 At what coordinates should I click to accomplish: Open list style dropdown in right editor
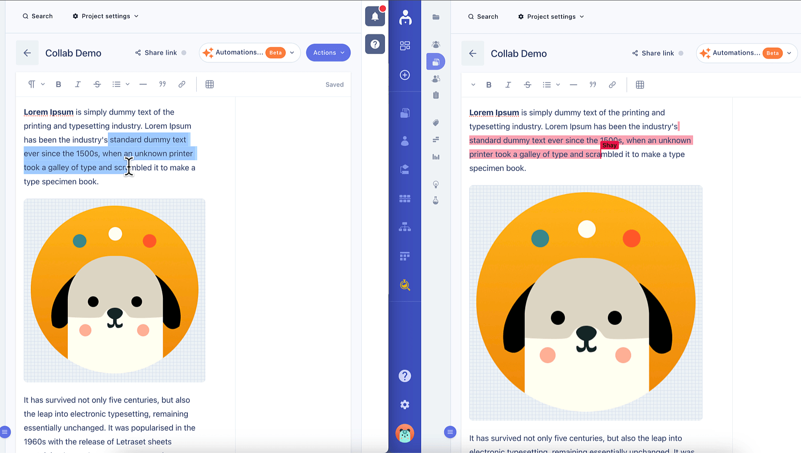coord(551,85)
